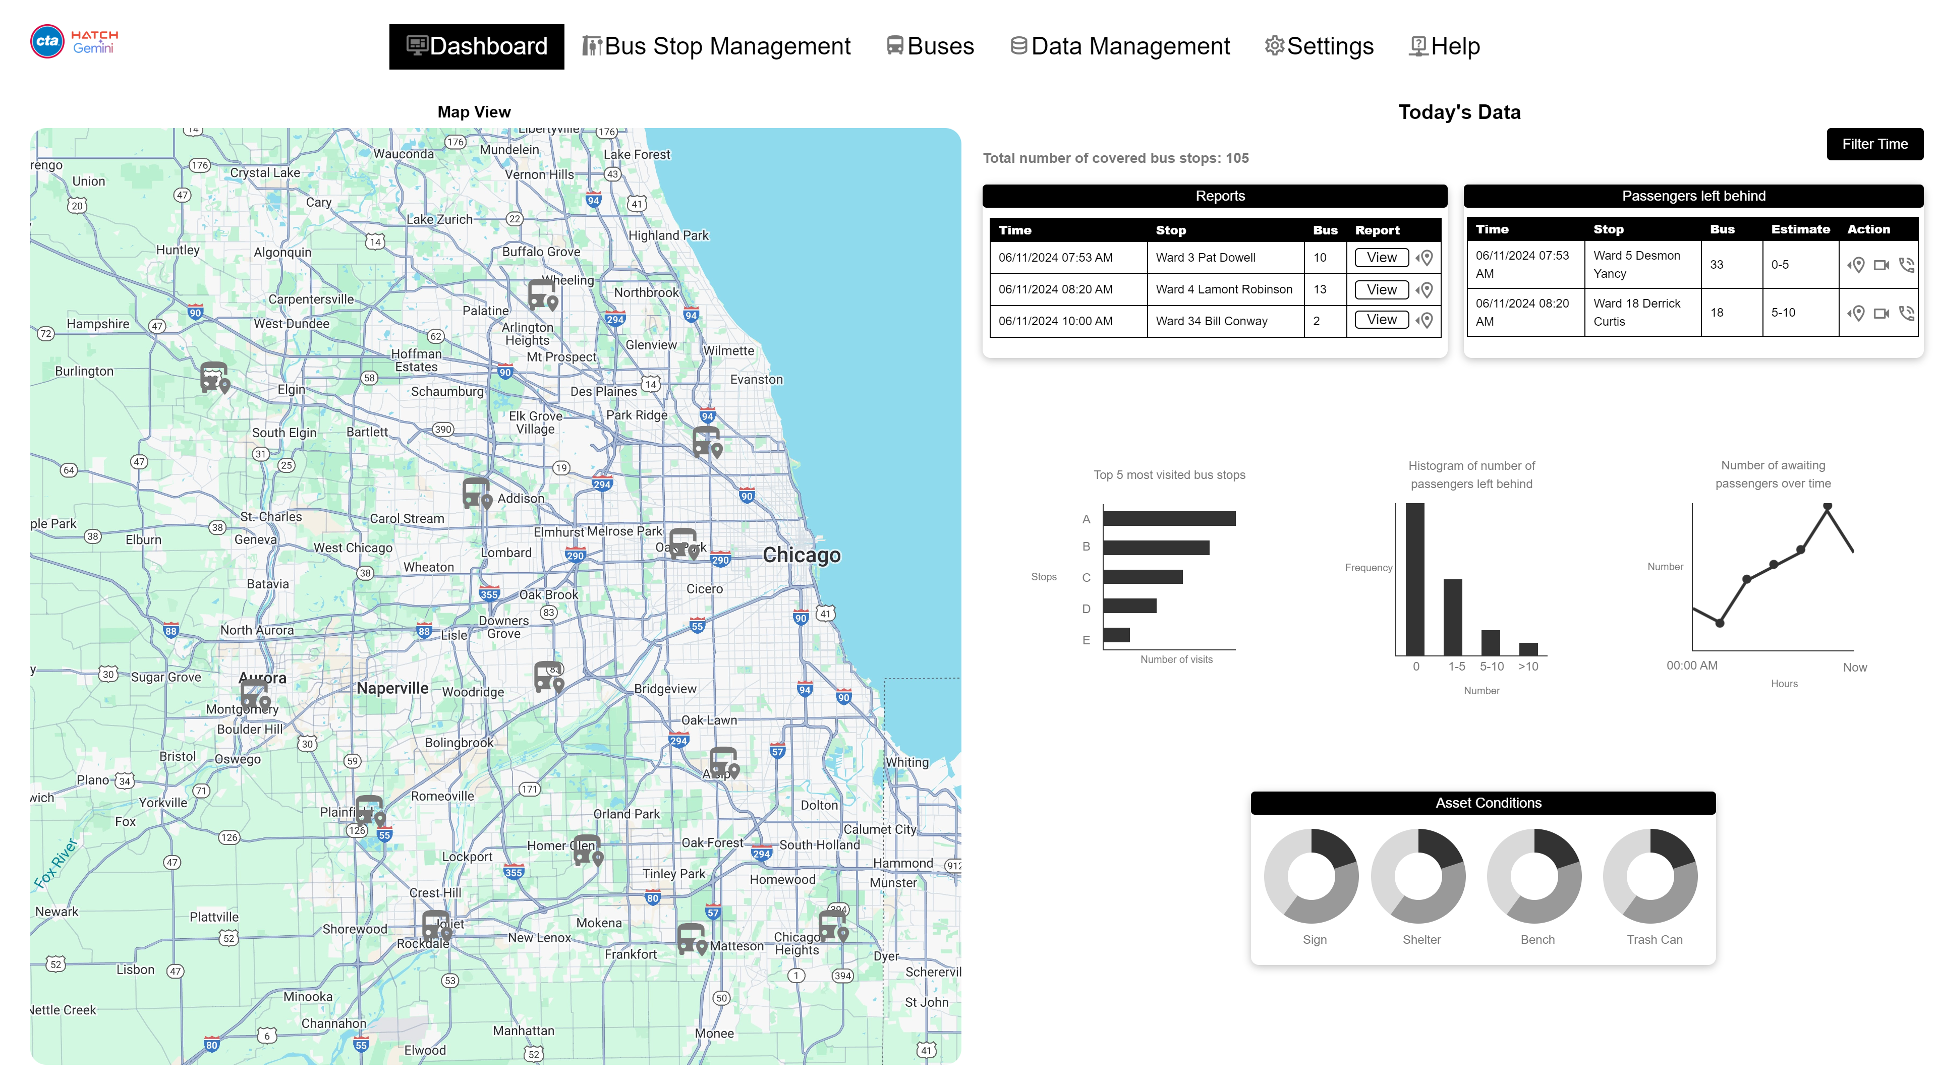Select the bus stop marker near Woodridge
The width and height of the screenshot is (1937, 1089).
(x=548, y=677)
